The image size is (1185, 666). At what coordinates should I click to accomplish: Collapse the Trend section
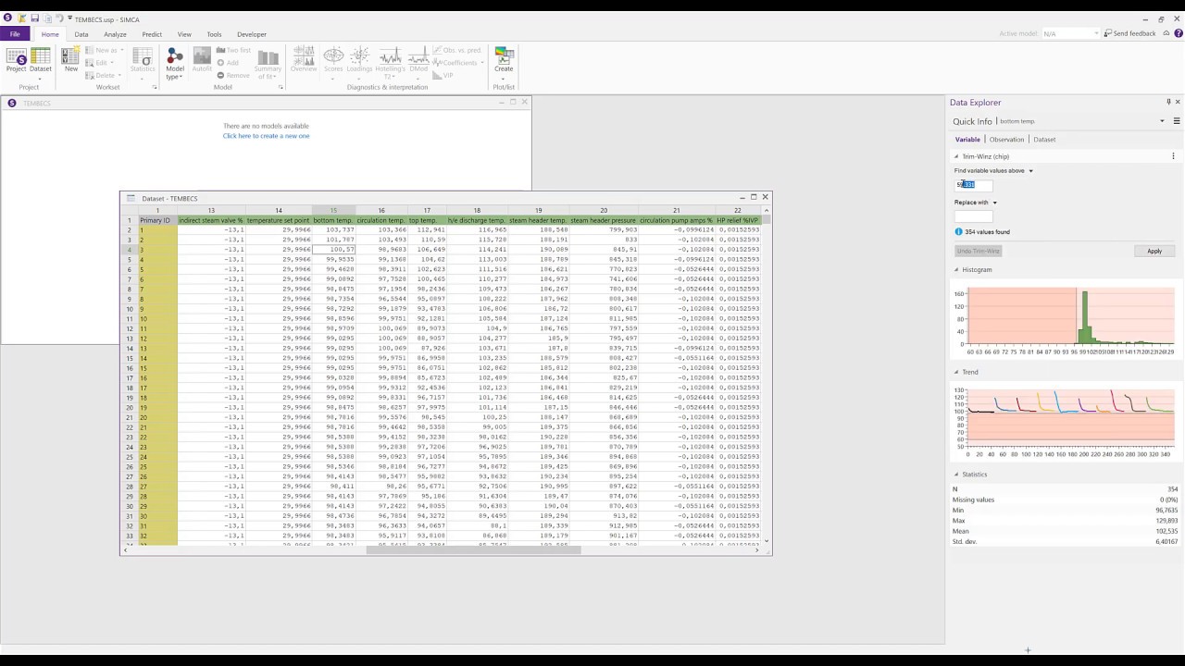[956, 372]
